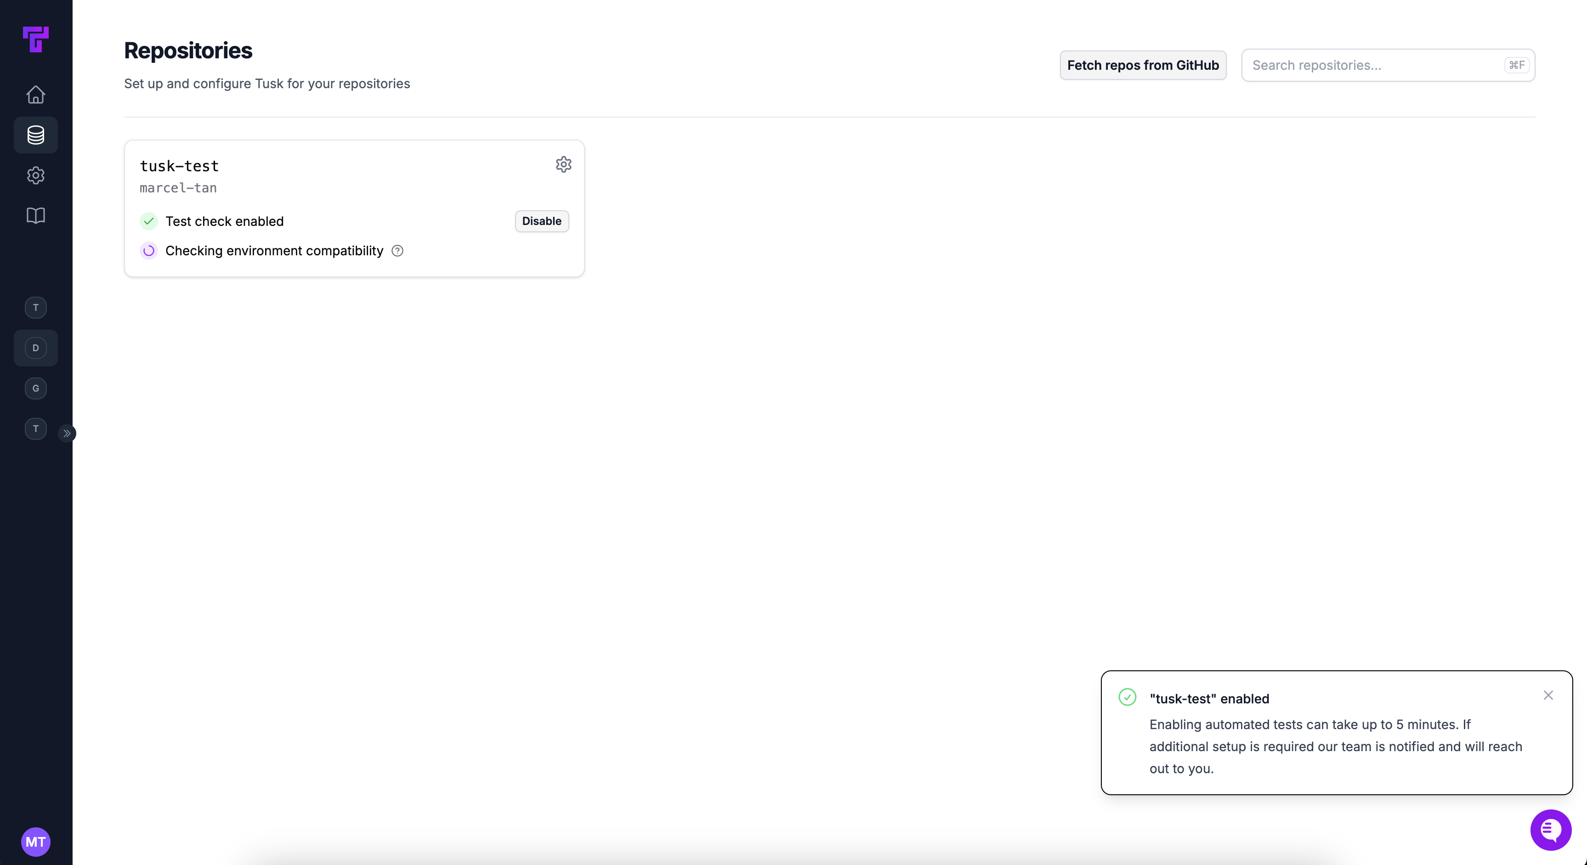The image size is (1587, 865).
Task: Expand the sidebar with double chevron
Action: (x=67, y=433)
